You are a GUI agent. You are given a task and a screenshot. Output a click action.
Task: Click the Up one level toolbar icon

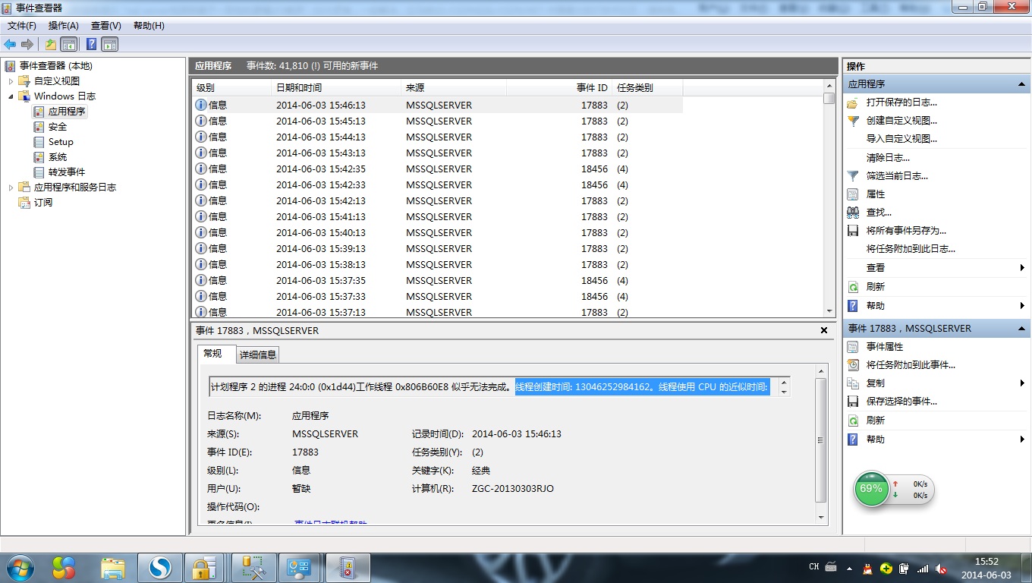click(50, 44)
